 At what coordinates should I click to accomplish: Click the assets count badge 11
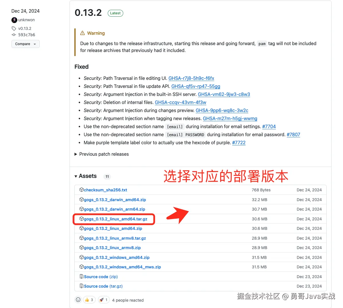(x=107, y=176)
